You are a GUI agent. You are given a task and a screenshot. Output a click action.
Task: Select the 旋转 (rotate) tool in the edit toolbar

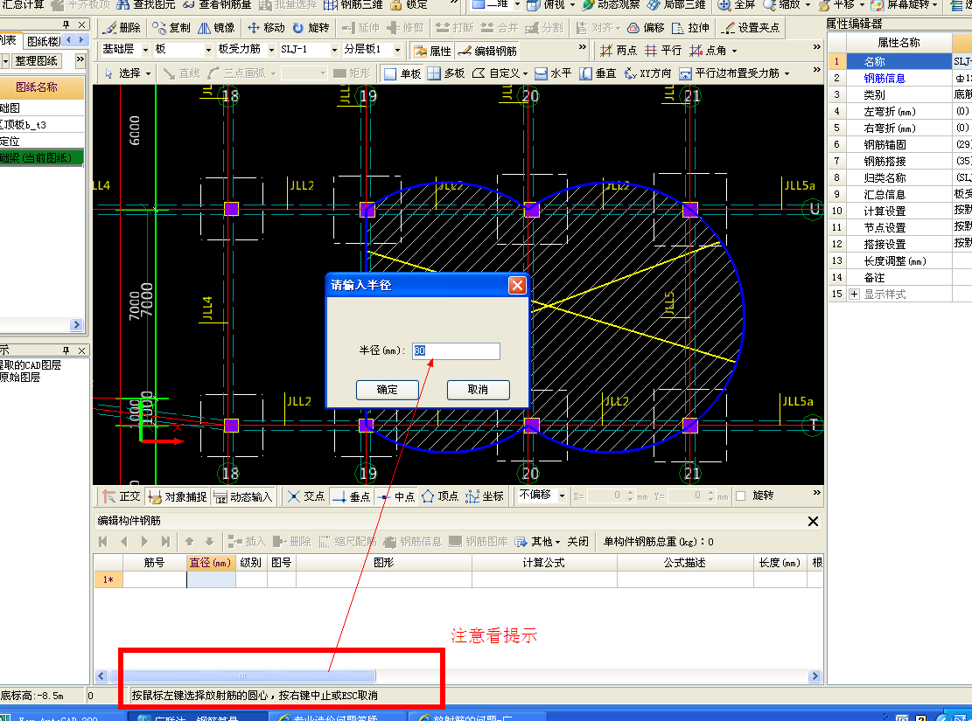(311, 28)
